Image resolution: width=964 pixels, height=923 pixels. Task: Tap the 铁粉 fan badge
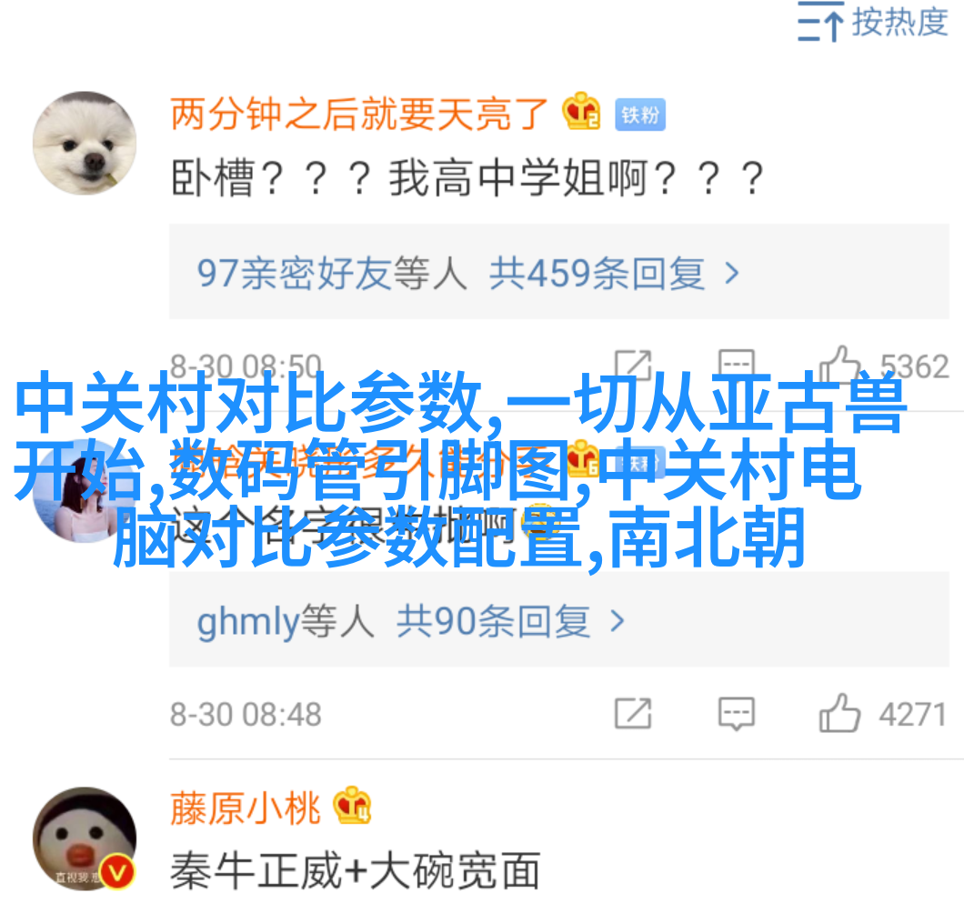[x=640, y=115]
